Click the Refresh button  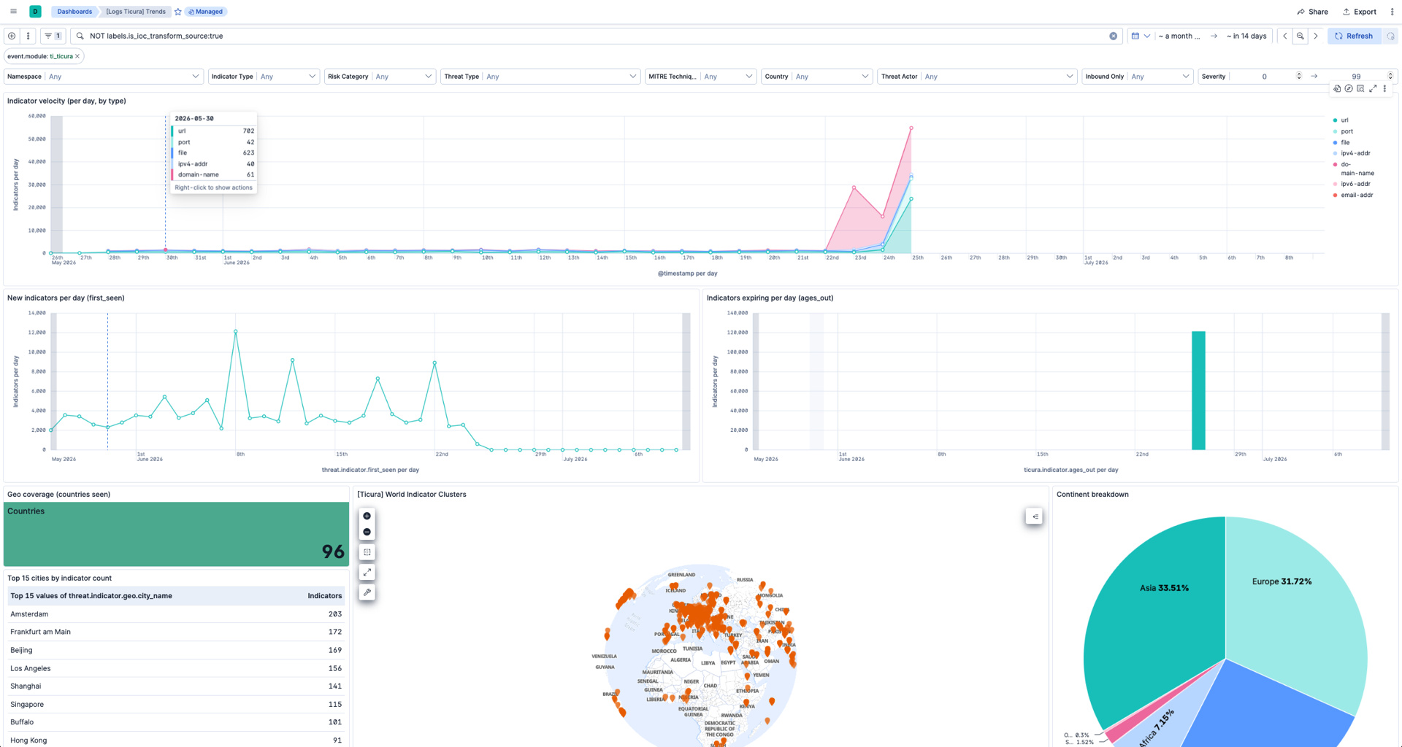1355,36
